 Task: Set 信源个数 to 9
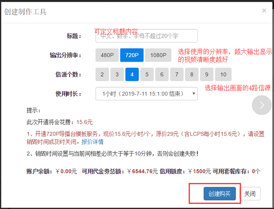(x=207, y=75)
